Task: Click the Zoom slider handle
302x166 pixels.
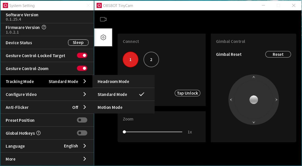Action: point(124,132)
